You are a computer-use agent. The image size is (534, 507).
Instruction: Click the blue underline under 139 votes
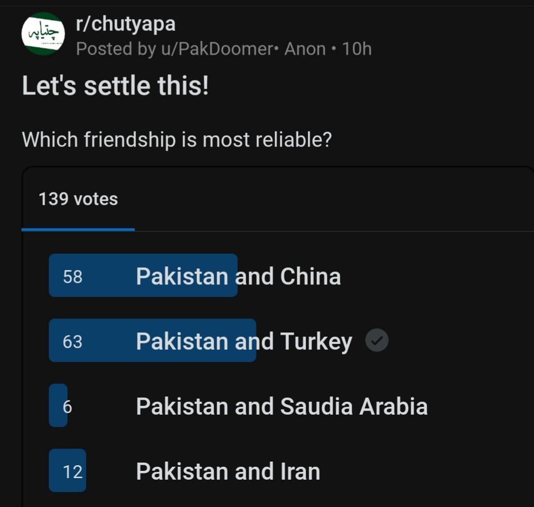coord(79,230)
